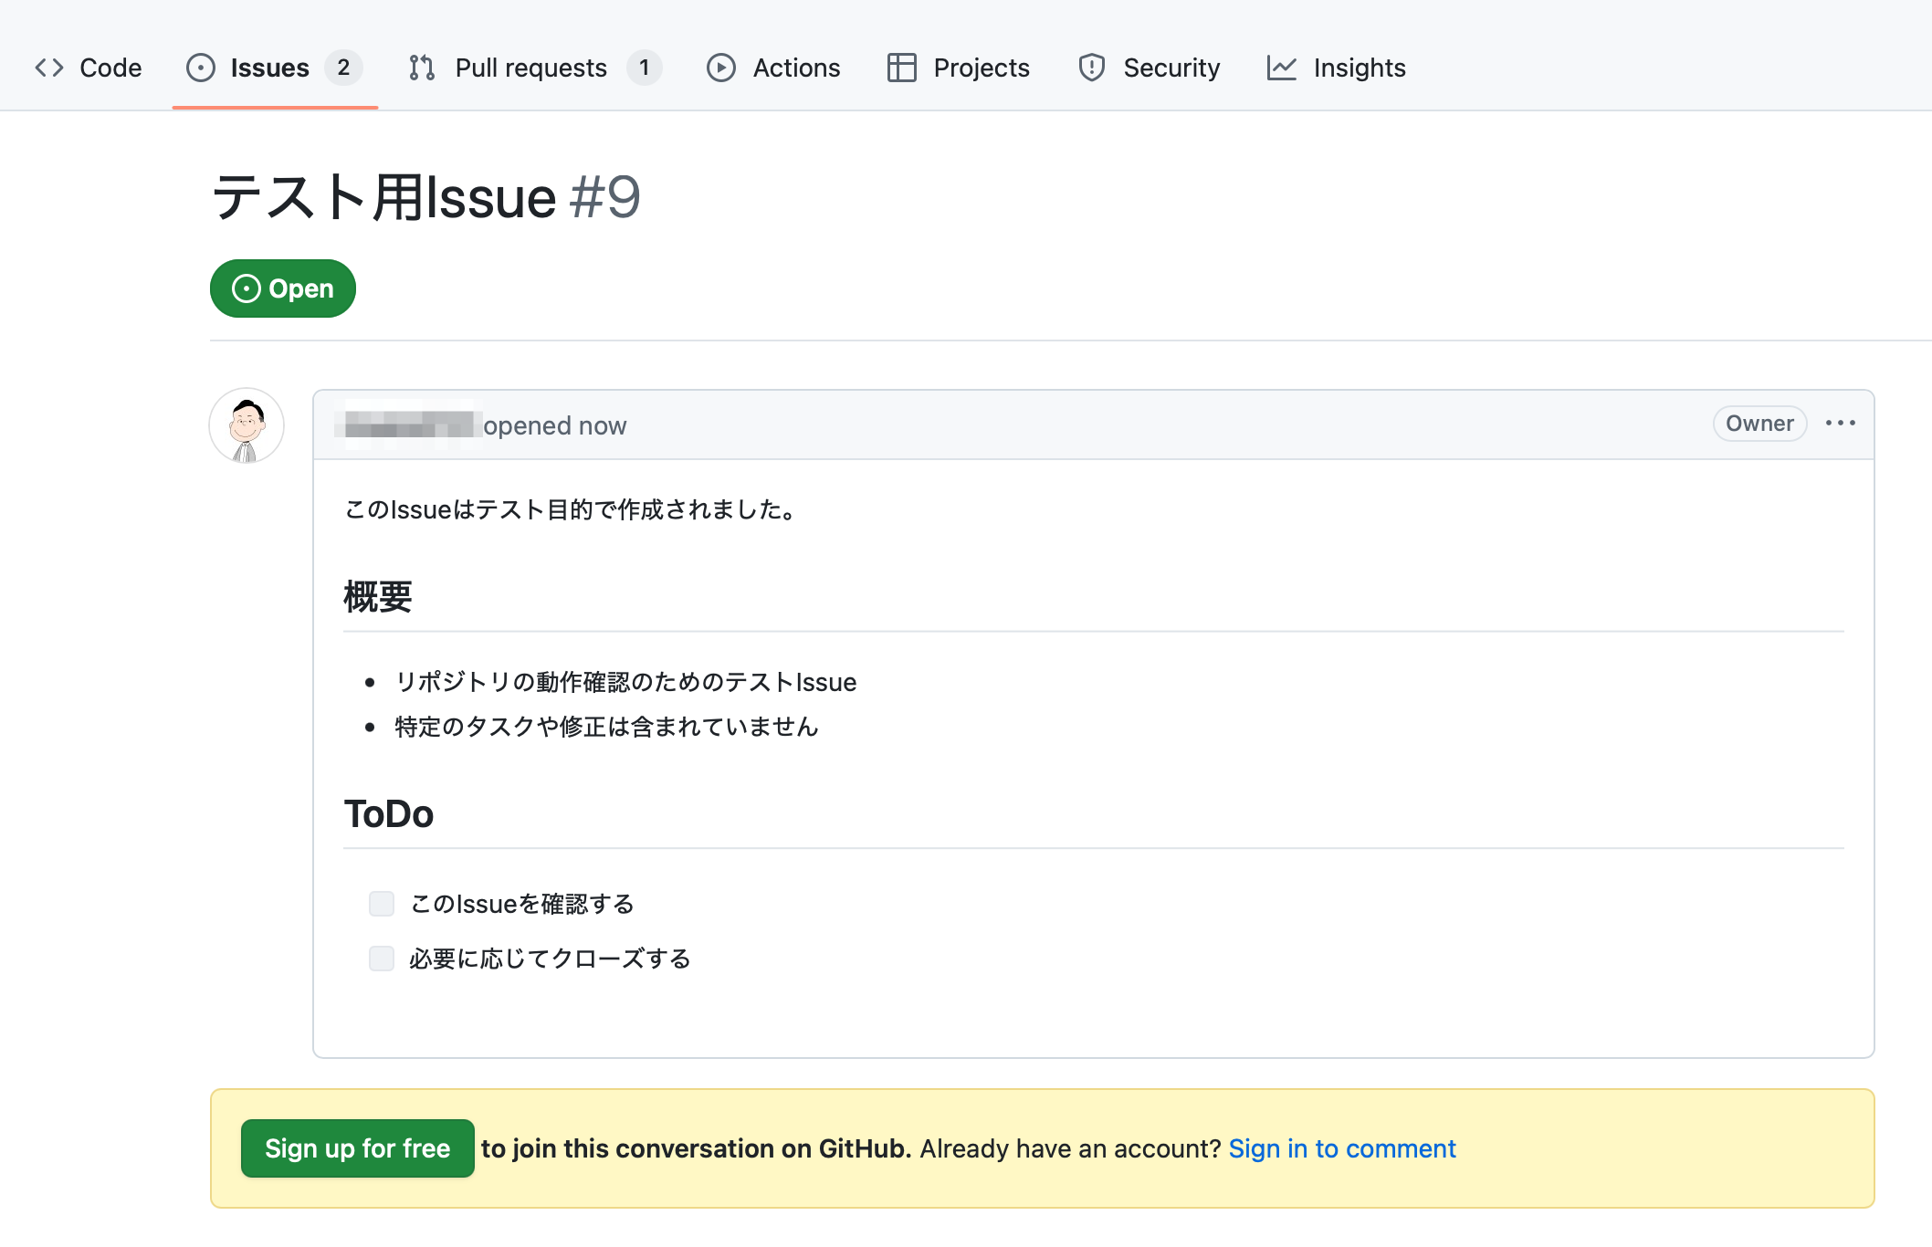
Task: Click the Actions play icon
Action: [721, 68]
